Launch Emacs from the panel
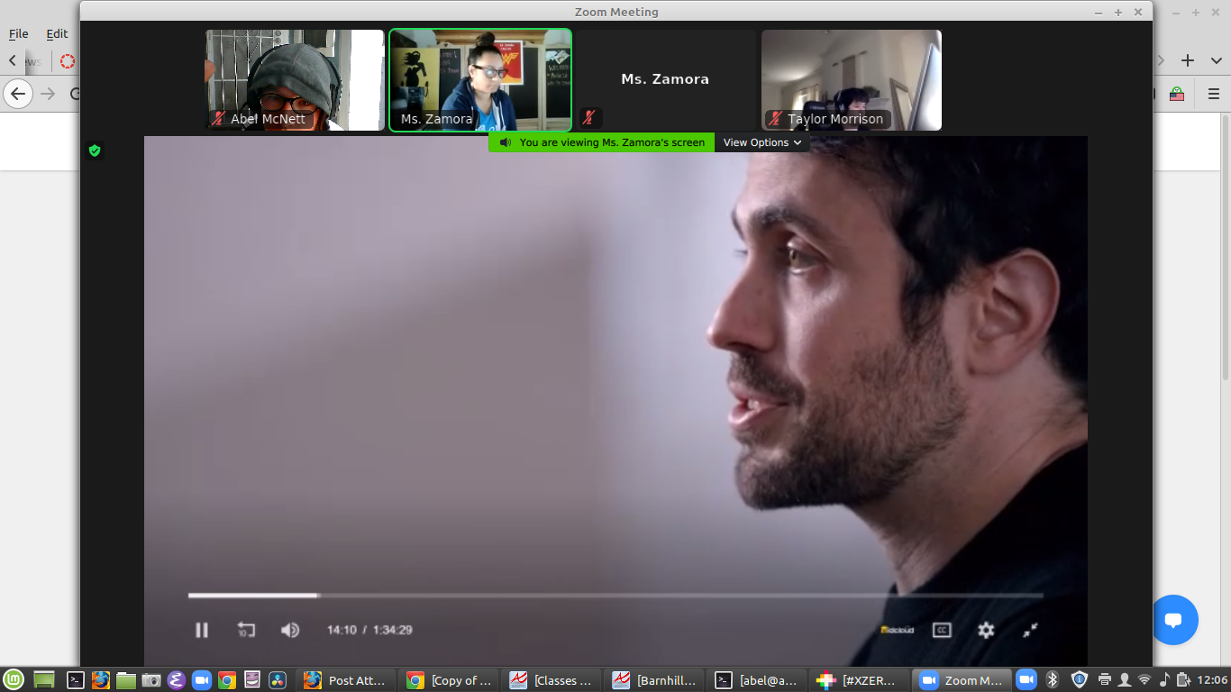The height and width of the screenshot is (692, 1231). [x=177, y=680]
